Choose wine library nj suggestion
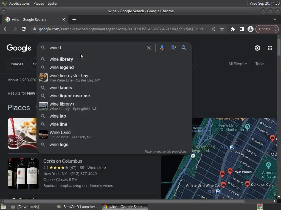Viewport: 281px width, 210px height. [114, 106]
